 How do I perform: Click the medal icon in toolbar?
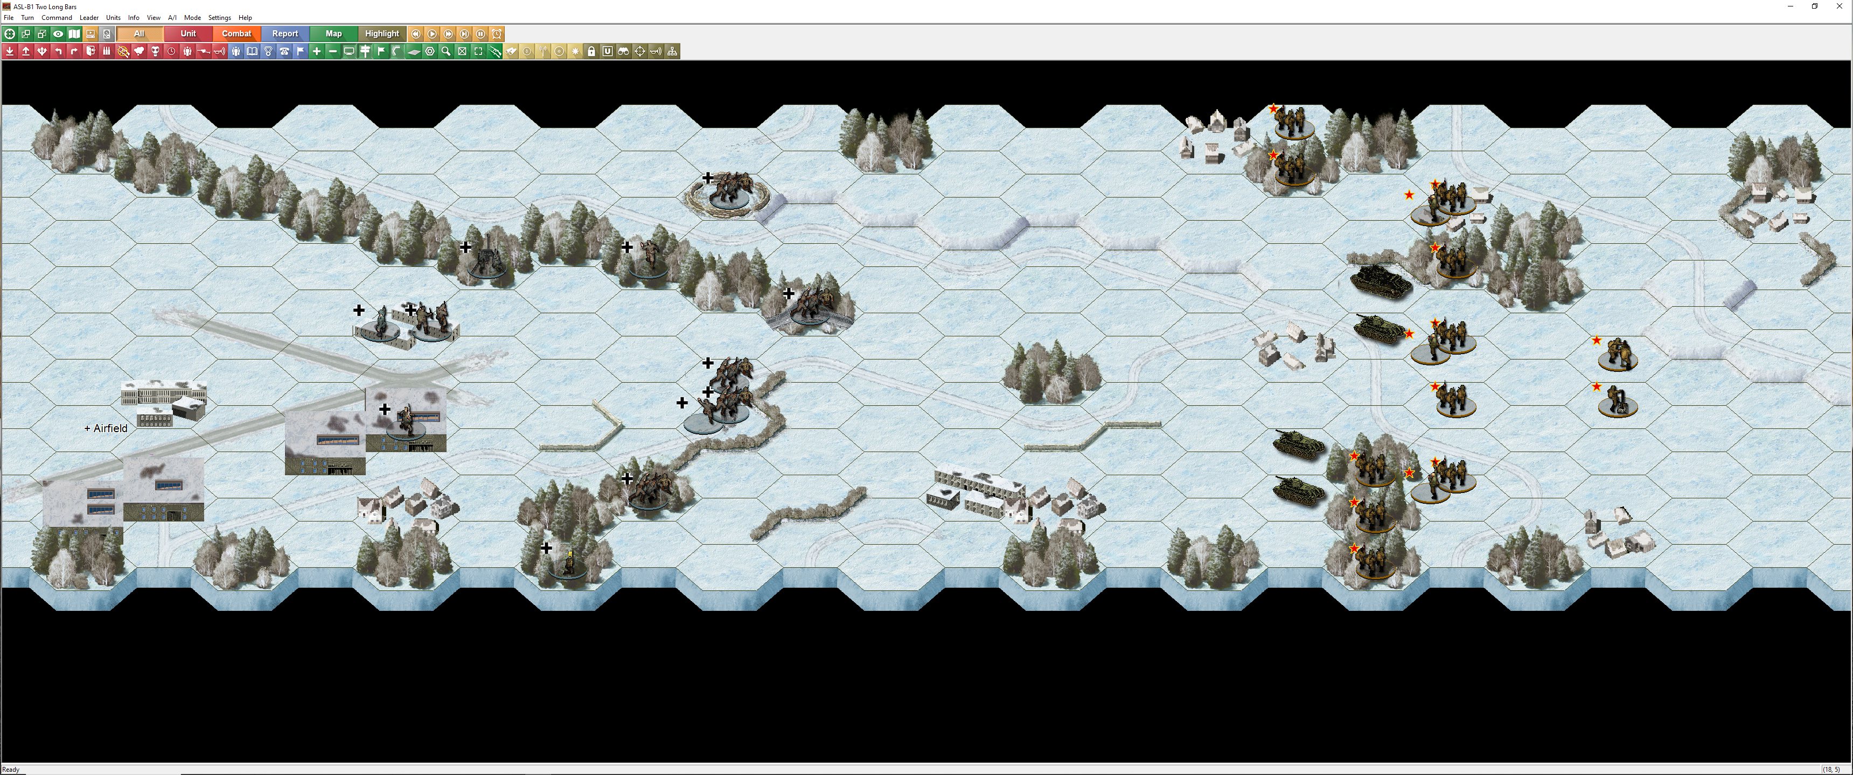click(x=268, y=51)
